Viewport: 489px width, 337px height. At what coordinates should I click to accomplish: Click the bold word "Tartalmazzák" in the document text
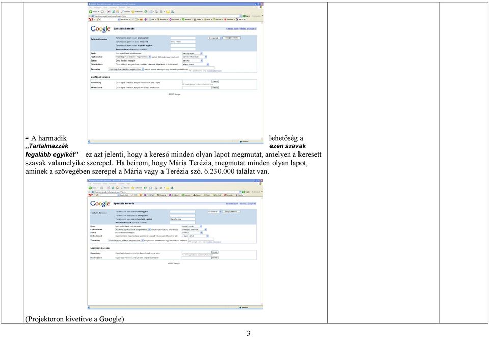48,146
